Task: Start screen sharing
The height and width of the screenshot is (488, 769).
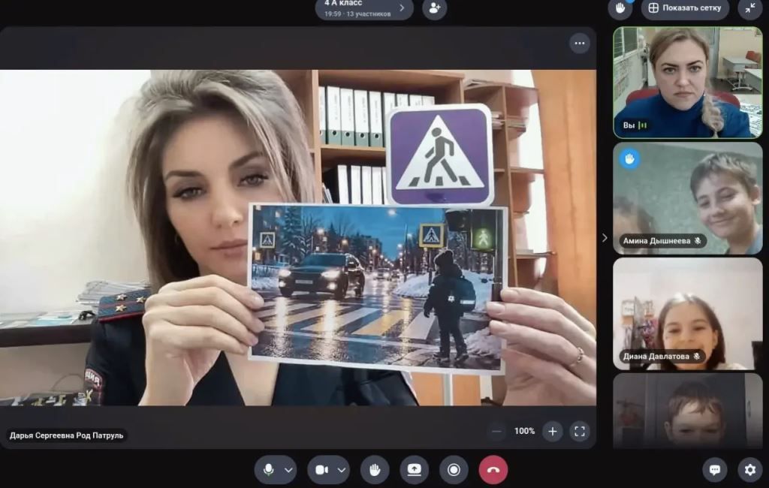Action: coord(414,470)
